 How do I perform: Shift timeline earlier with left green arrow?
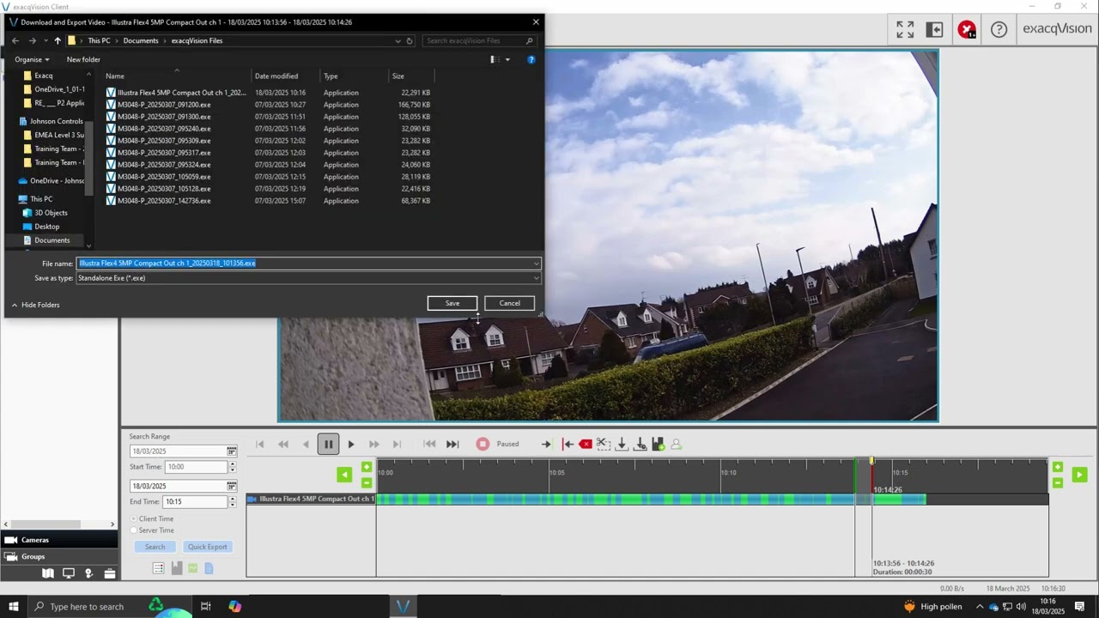344,475
